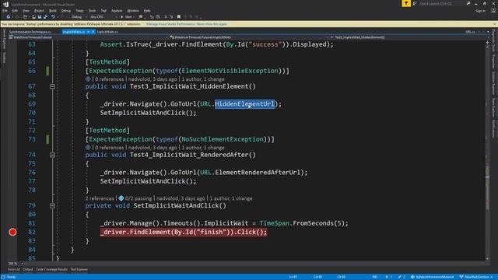Click 2 references CodeLens above SetImplicitWaitAndClick
The width and height of the screenshot is (498, 280).
click(x=100, y=198)
